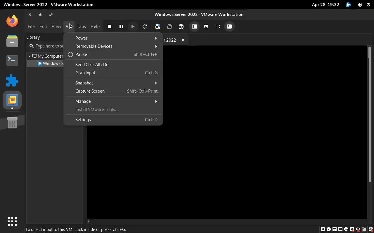The width and height of the screenshot is (374, 233).
Task: Open the View menu
Action: click(x=56, y=27)
